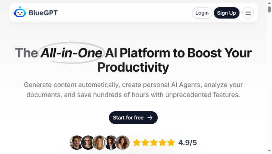Click the Start for free button

point(133,118)
